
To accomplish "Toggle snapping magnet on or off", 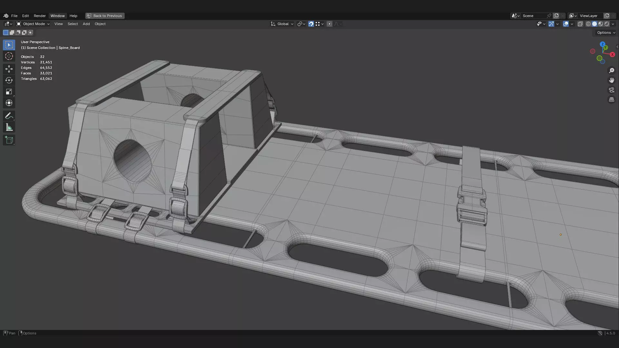I will click(311, 24).
